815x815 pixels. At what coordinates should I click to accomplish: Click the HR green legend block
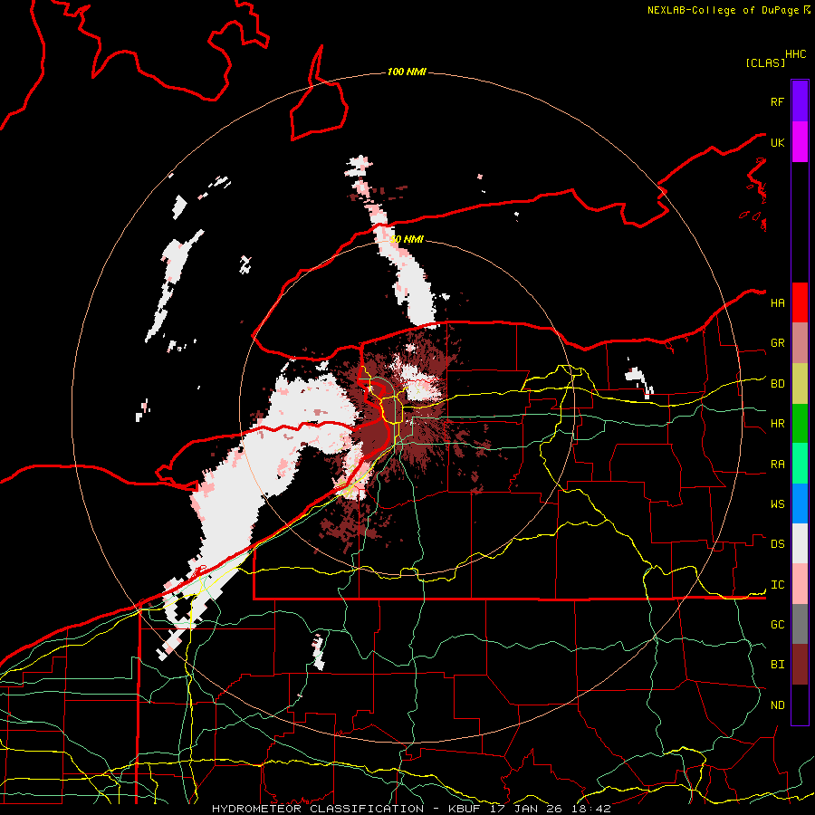pyautogui.click(x=800, y=424)
